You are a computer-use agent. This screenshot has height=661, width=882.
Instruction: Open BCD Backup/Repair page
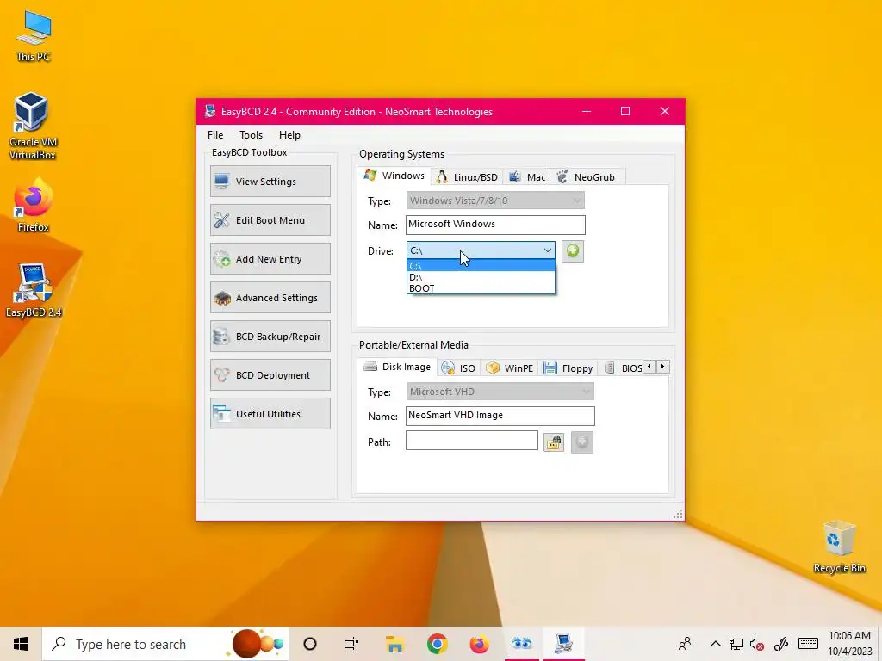[x=270, y=337]
